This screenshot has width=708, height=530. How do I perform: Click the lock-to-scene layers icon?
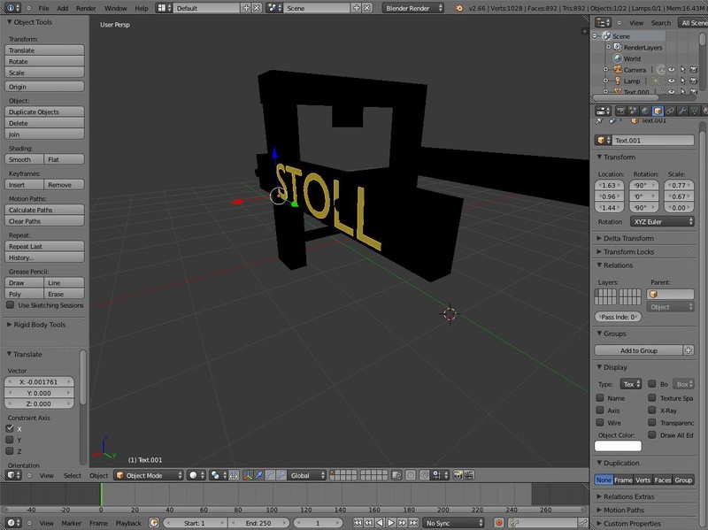pos(396,475)
